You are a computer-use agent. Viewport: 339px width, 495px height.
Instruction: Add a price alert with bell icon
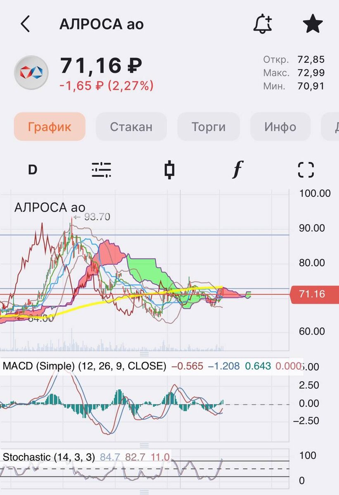263,24
